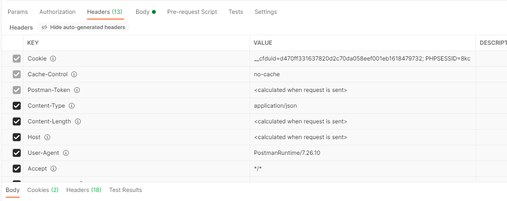Uncheck the Content-Type header checkbox
The width and height of the screenshot is (507, 201).
point(17,106)
